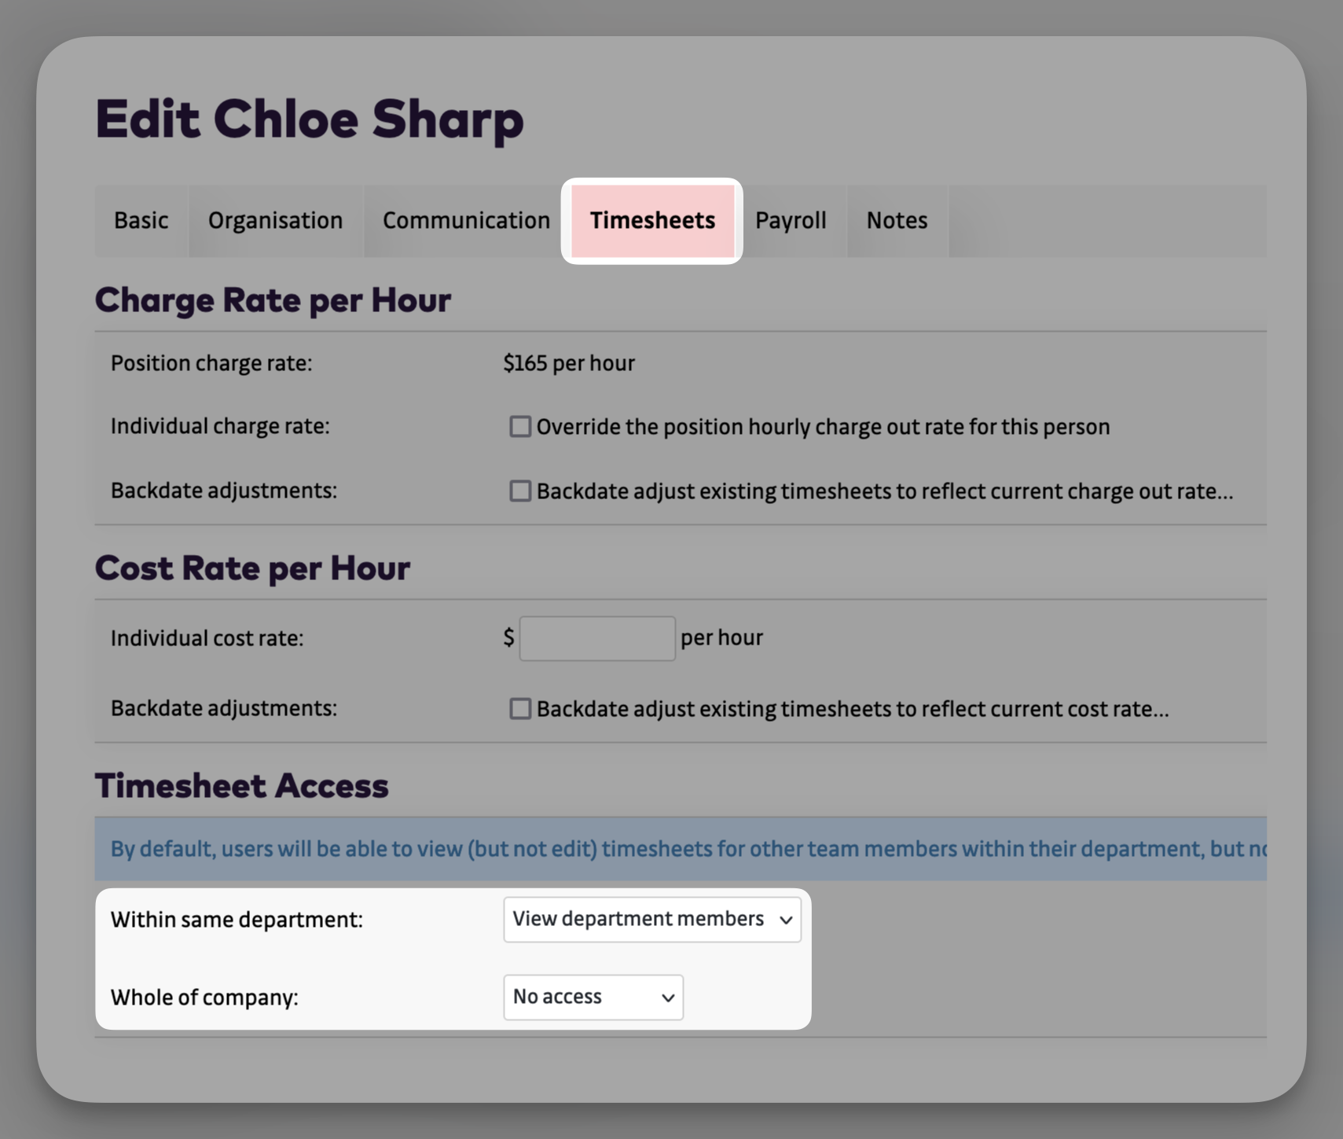Click the 'Timesheet Access' section heading

tap(241, 785)
